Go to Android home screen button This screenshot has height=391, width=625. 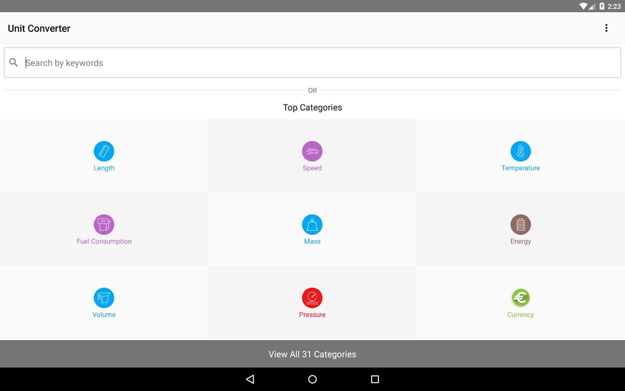tap(312, 379)
